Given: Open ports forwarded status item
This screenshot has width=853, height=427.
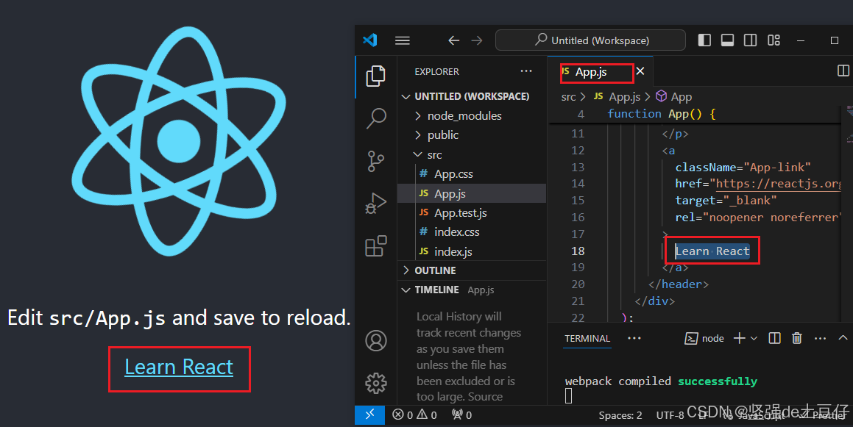Looking at the screenshot, I should [461, 415].
